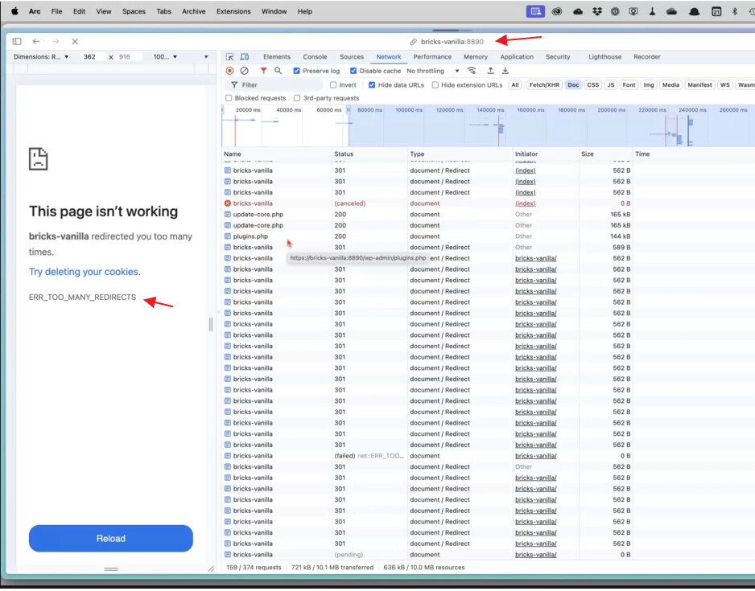755x591 pixels.
Task: Open device toolbar options dropdown arrow
Action: (206, 57)
